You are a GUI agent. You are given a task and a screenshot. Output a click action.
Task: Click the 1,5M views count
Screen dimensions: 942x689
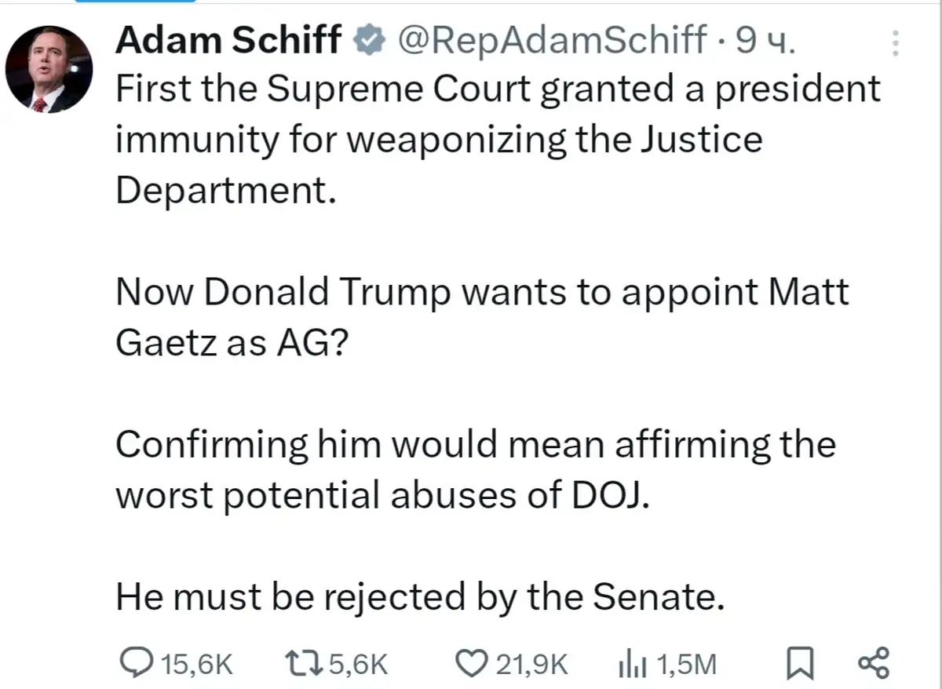pos(687,665)
